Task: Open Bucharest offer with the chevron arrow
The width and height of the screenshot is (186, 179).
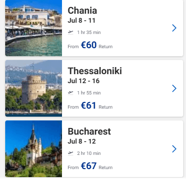Action: click(174, 149)
